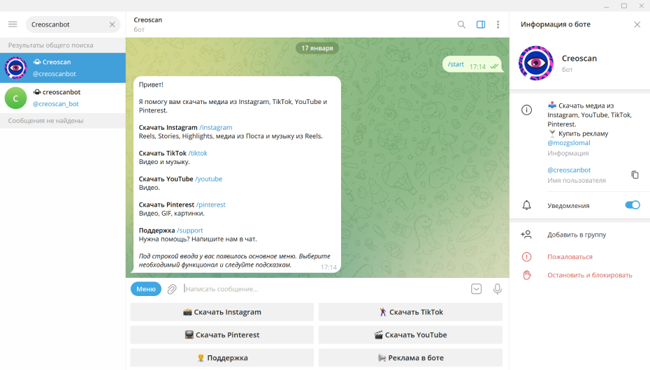Image resolution: width=650 pixels, height=370 pixels.
Task: Copy the username with the copy icon
Action: coord(635,175)
